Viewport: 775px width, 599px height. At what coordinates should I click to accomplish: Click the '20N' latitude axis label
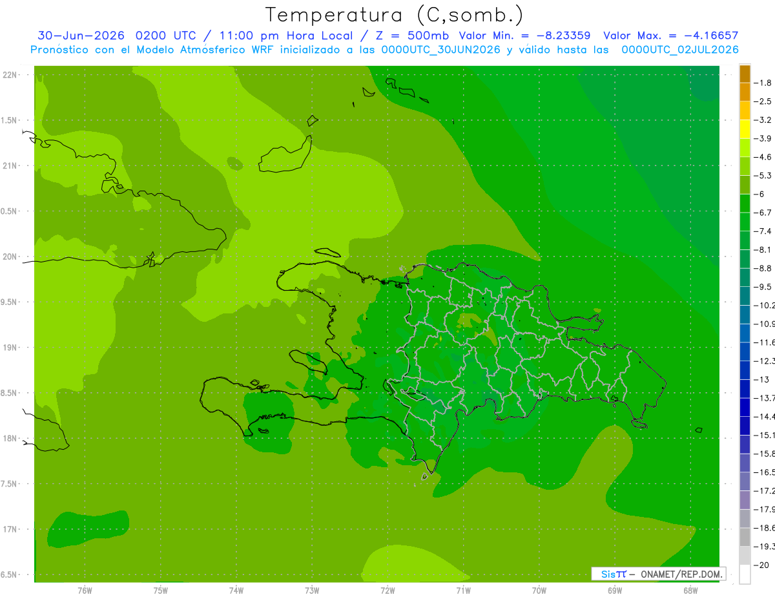[x=11, y=257]
